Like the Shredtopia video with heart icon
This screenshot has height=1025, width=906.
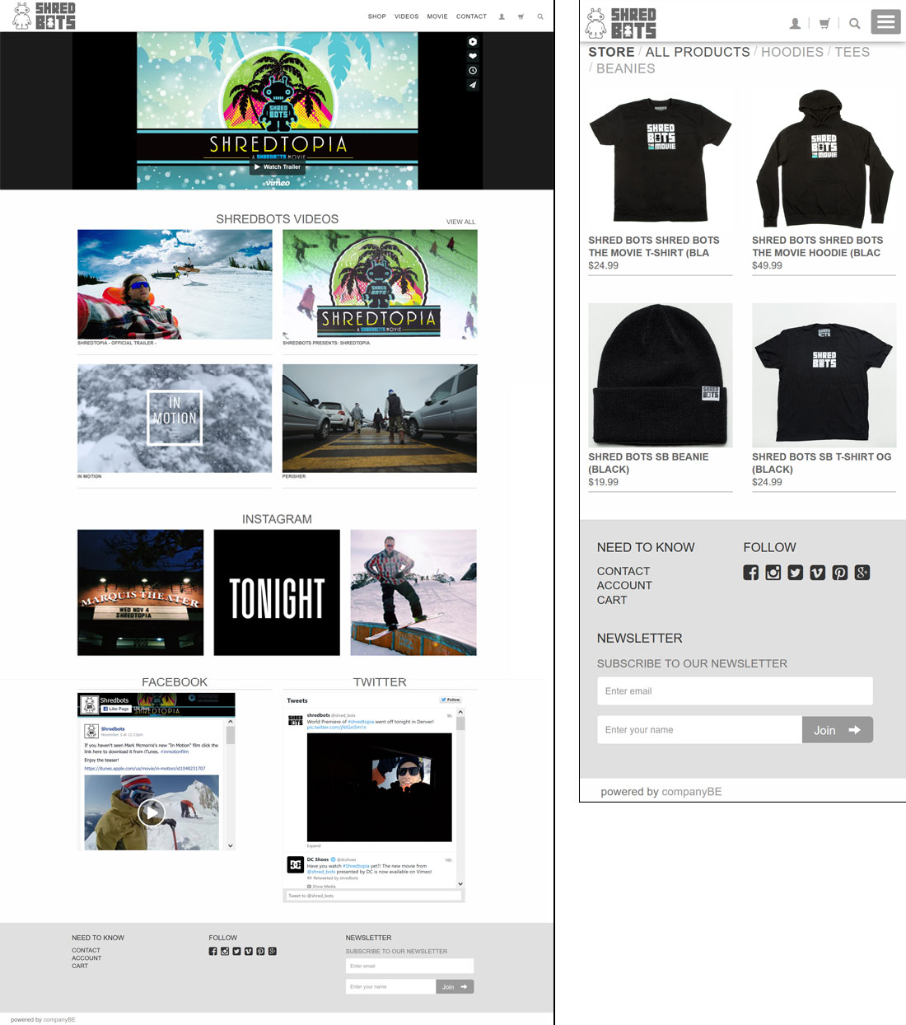click(473, 56)
